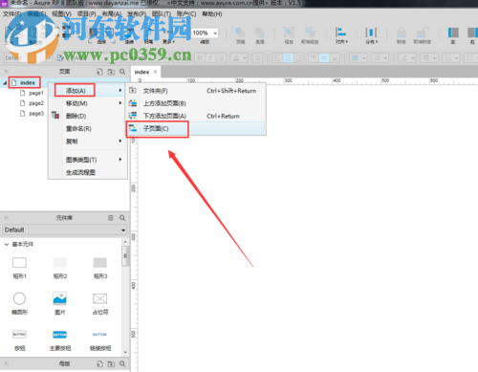Viewport: 478px width, 372px height.
Task: Open the Default library dropdown
Action: [x=65, y=230]
